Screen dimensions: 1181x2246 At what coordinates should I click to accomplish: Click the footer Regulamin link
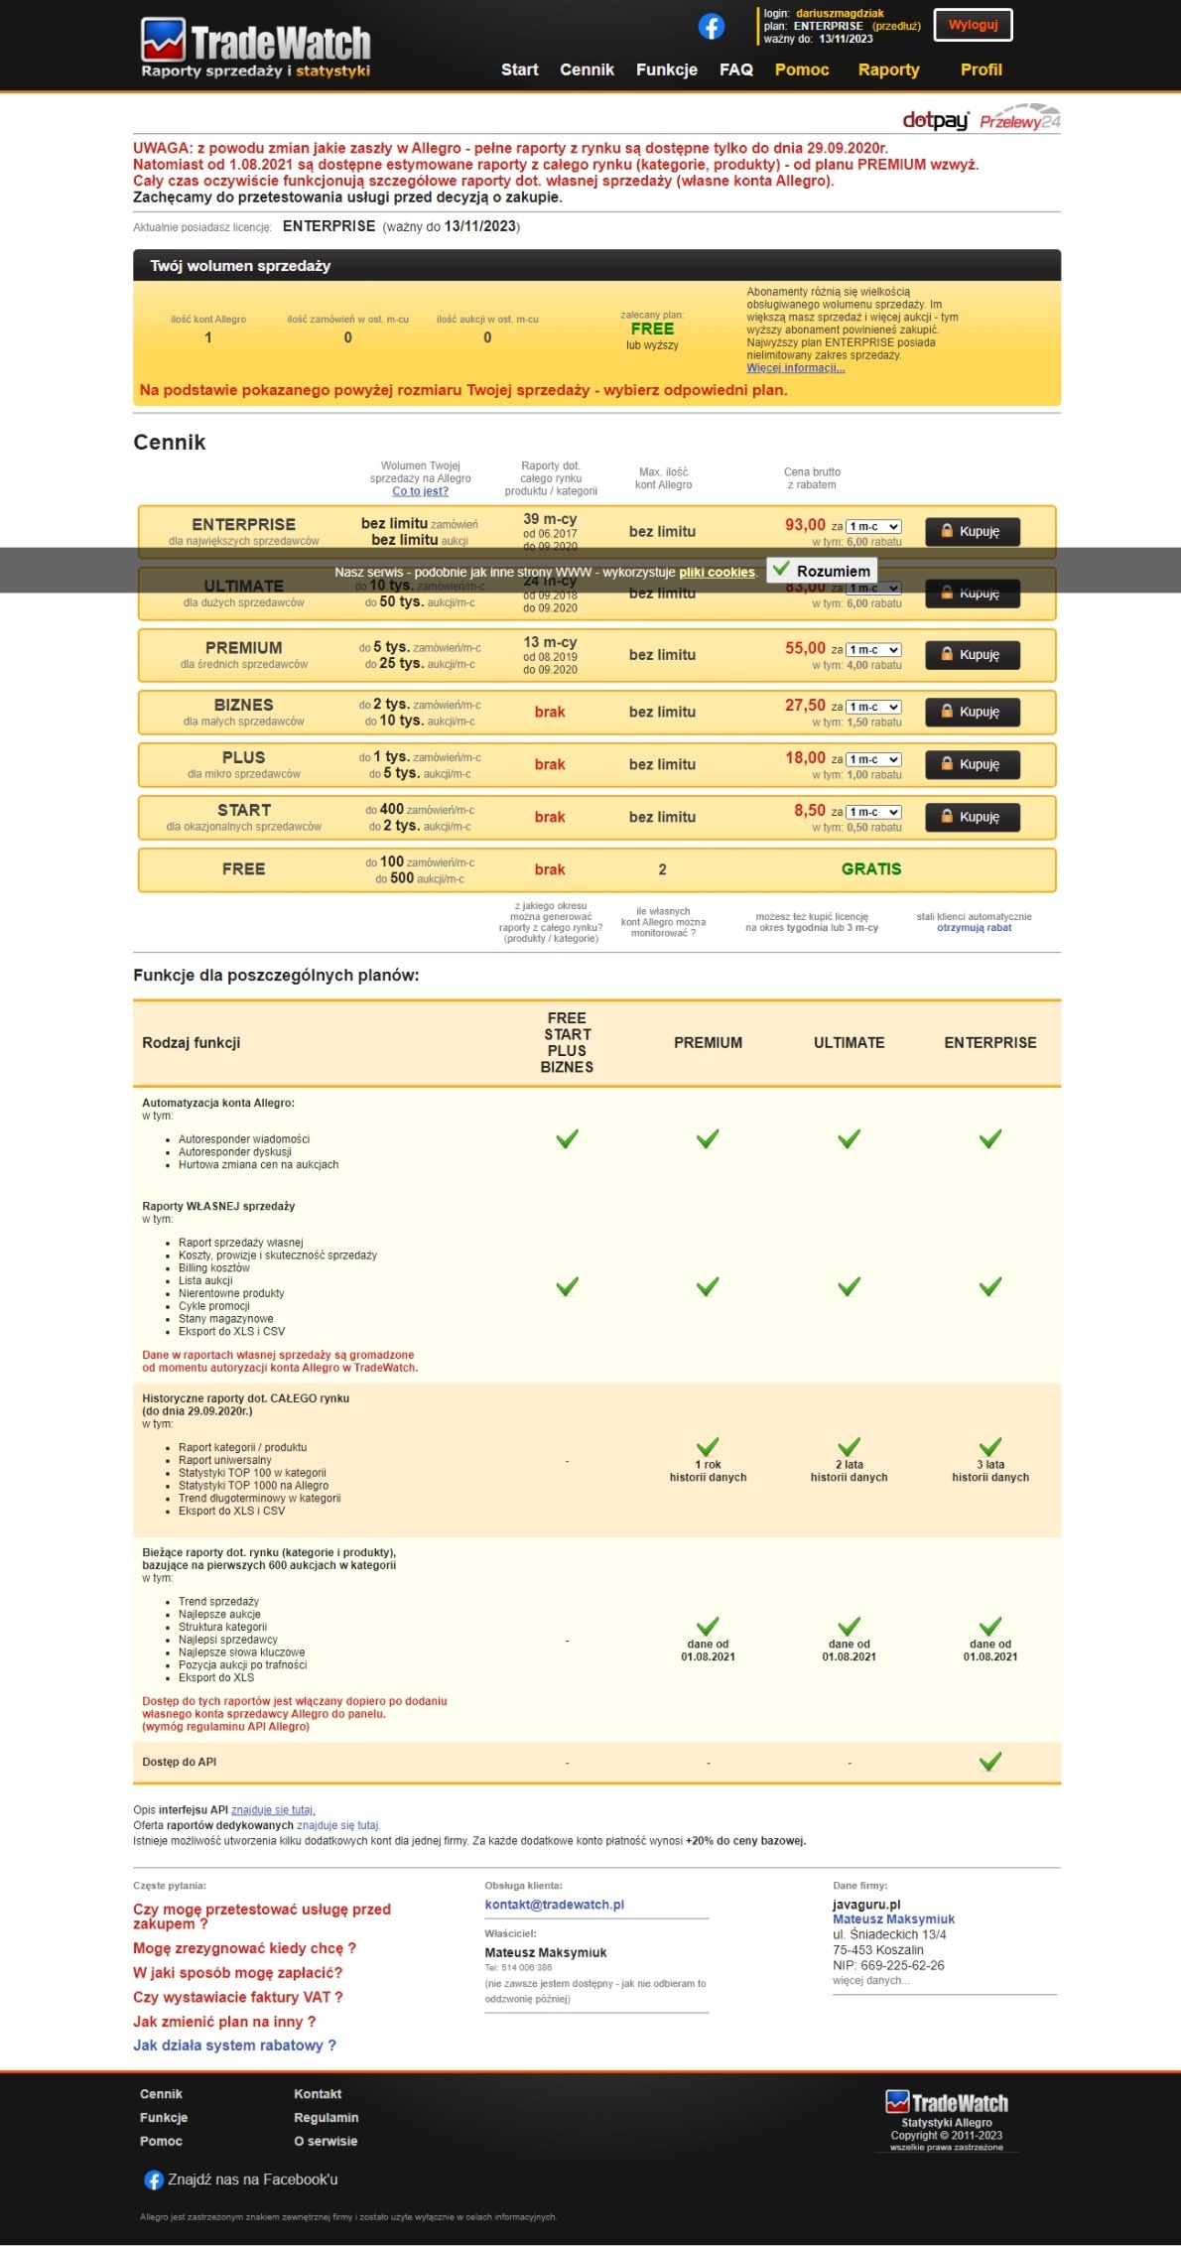point(327,2118)
